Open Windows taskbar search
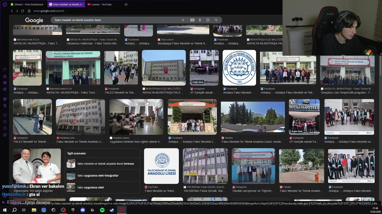Image resolution: width=382 pixels, height=214 pixels. coord(14,210)
